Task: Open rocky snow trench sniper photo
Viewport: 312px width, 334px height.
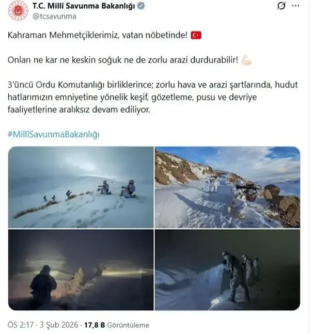Action: 227,187
